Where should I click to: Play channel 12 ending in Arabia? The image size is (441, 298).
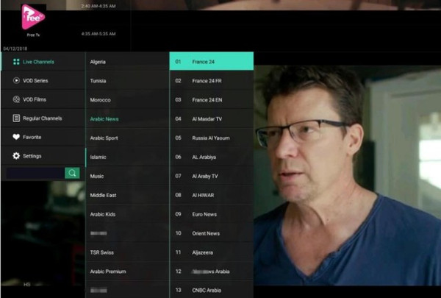click(x=212, y=272)
